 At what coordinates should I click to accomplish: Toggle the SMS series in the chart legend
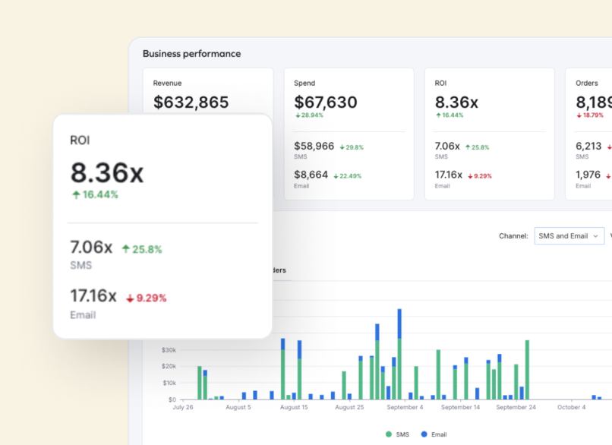pyautogui.click(x=400, y=434)
